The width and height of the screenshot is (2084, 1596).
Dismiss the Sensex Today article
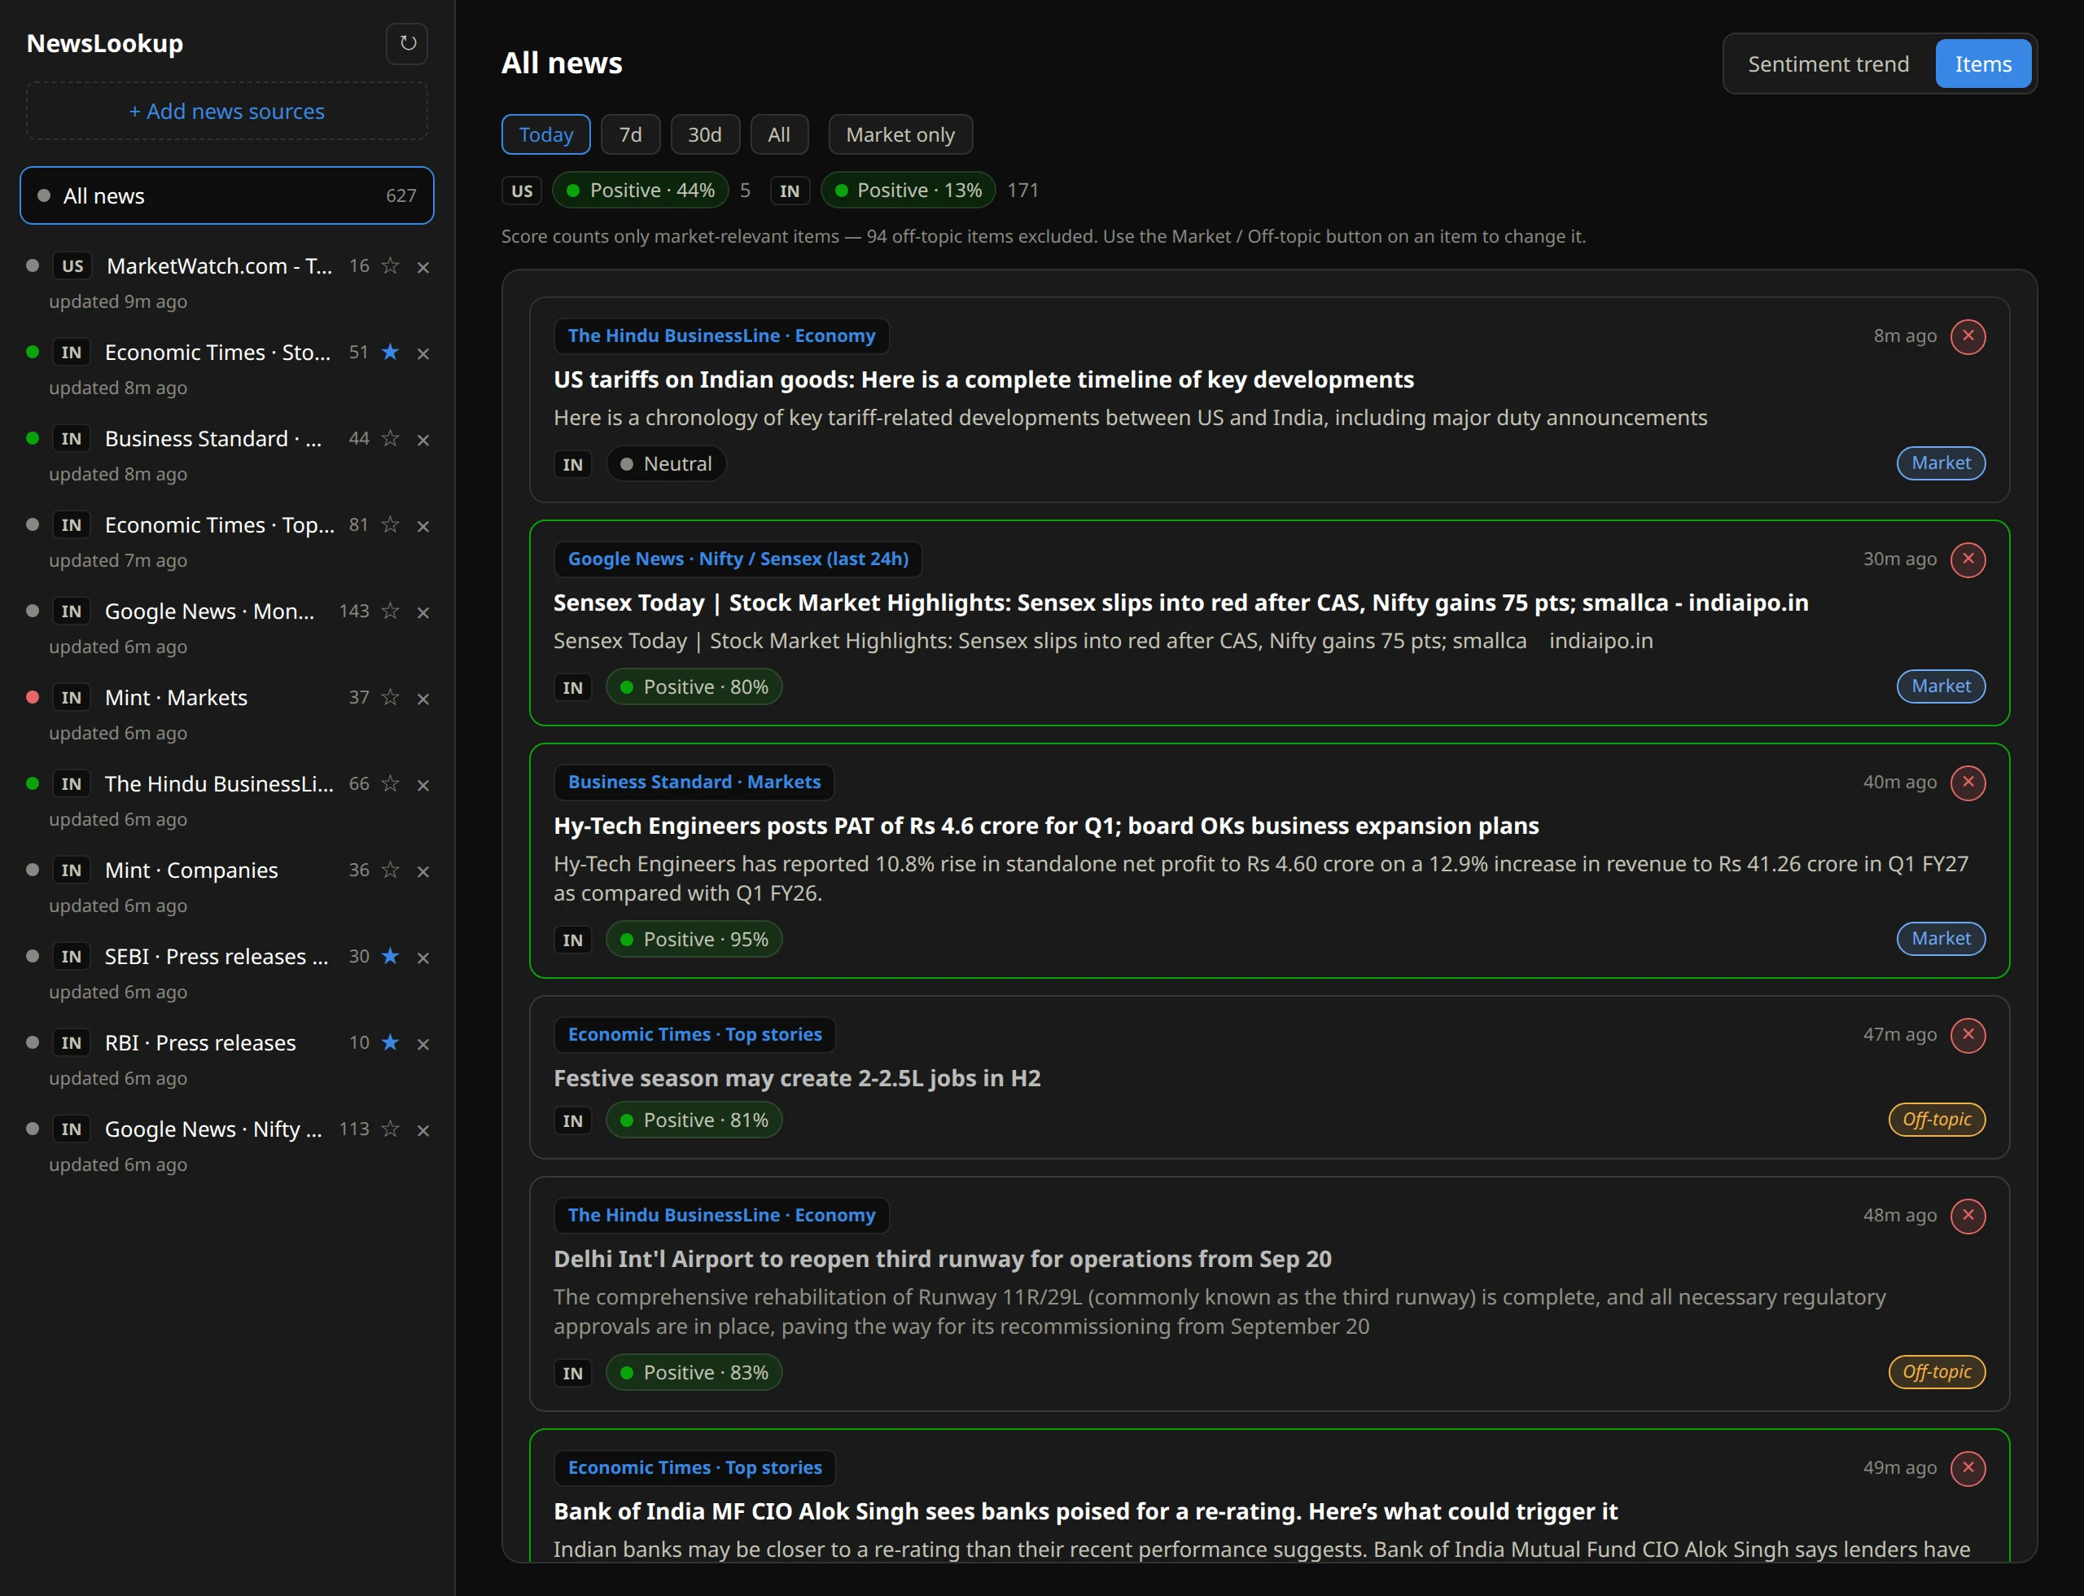[1968, 559]
